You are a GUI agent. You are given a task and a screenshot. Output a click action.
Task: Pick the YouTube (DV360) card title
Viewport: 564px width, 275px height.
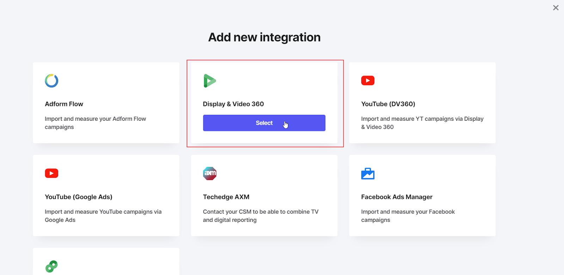pos(388,104)
